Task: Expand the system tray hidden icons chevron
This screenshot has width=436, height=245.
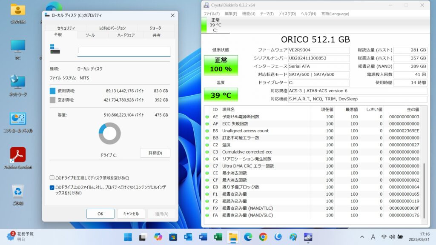Action: pyautogui.click(x=362, y=237)
